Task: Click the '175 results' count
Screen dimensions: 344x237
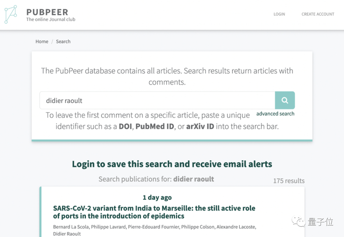Action: [289, 181]
